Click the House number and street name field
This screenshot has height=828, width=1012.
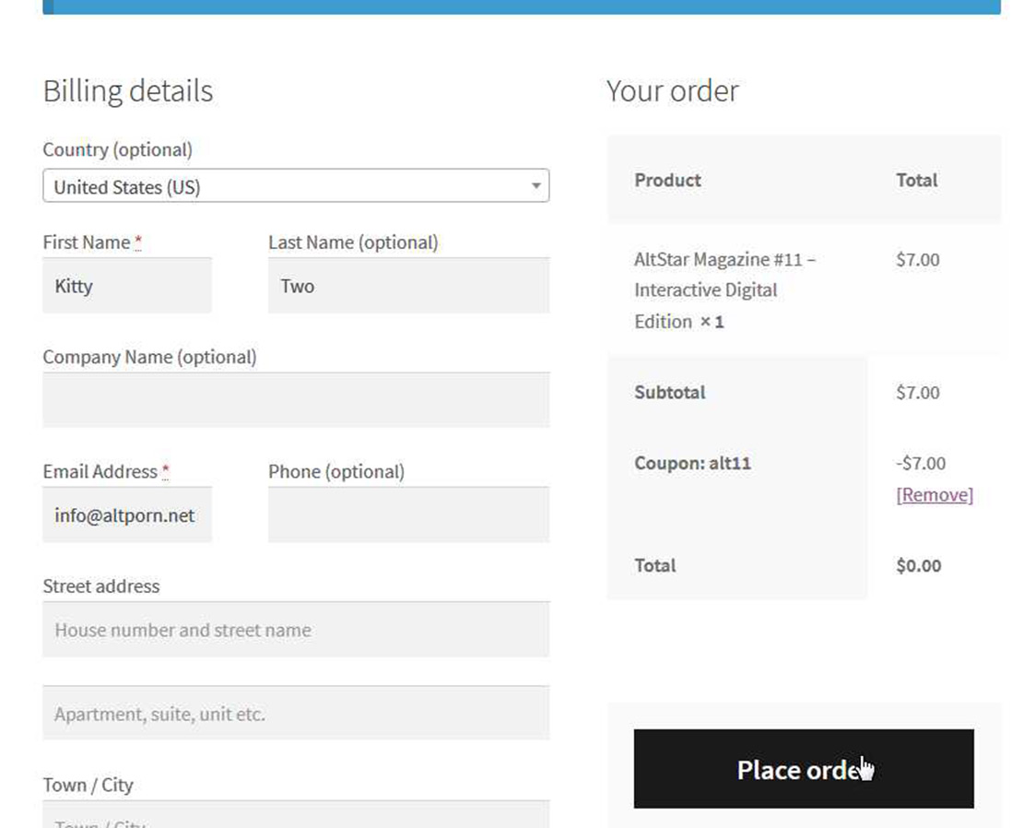[296, 630]
